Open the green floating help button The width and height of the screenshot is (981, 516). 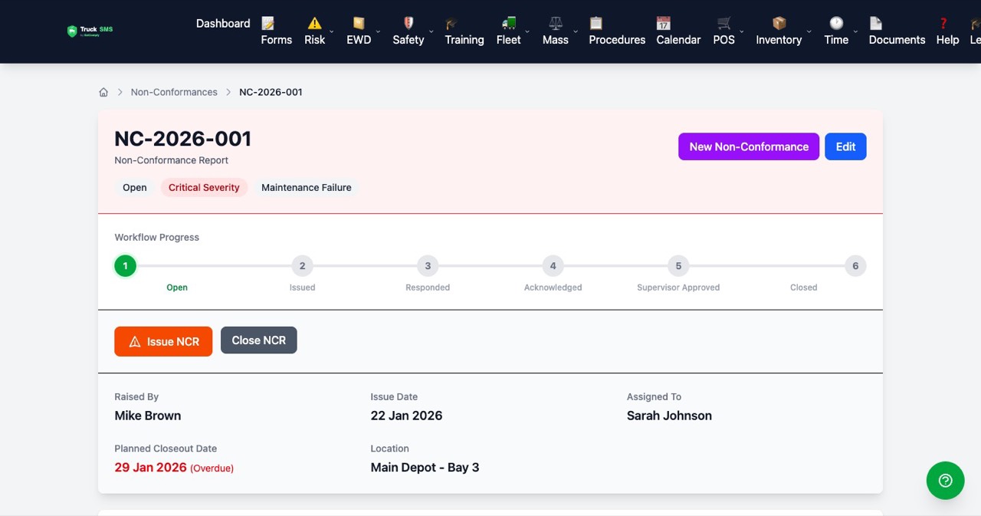pyautogui.click(x=945, y=481)
